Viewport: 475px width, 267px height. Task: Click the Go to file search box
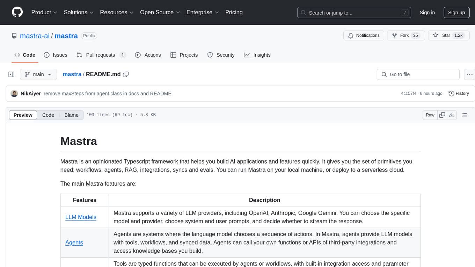418,74
